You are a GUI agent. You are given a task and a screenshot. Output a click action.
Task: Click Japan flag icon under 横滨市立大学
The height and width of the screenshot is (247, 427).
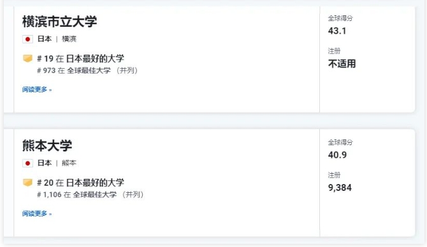pos(27,39)
